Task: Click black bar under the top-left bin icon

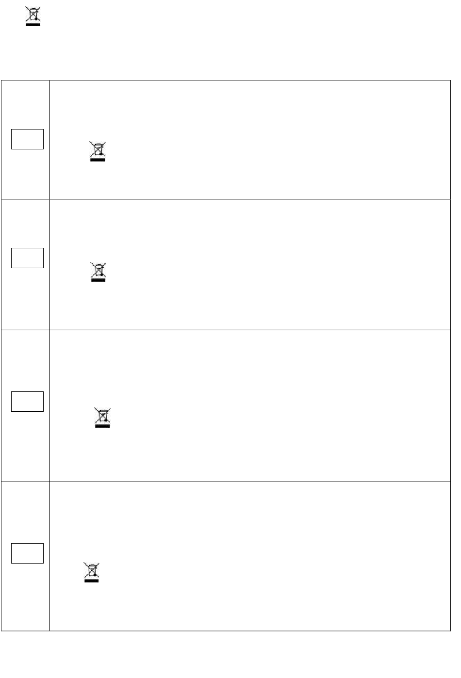Action: [33, 25]
